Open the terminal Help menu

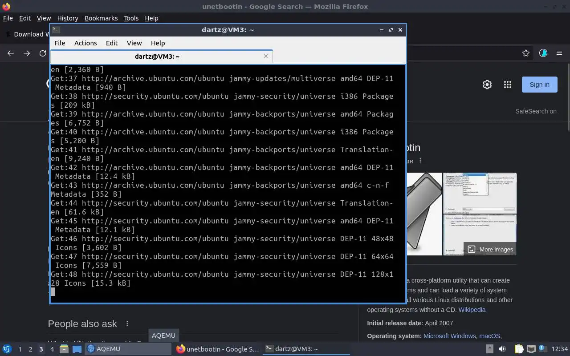(x=158, y=43)
